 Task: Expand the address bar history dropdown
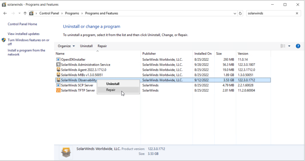pyautogui.click(x=235, y=13)
